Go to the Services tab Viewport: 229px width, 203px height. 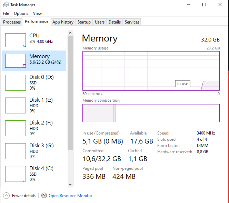[x=132, y=22]
